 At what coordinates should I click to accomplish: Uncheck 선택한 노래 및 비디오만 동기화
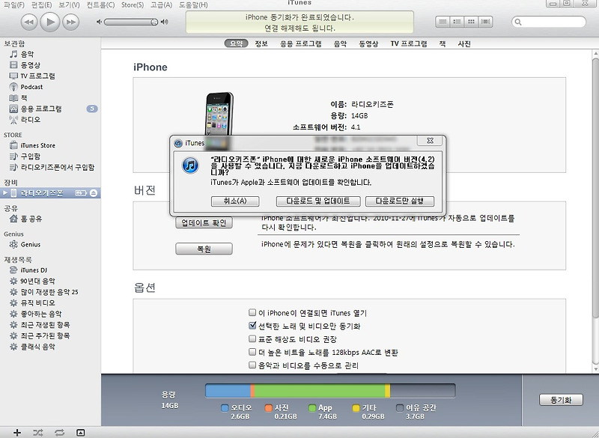tap(252, 326)
